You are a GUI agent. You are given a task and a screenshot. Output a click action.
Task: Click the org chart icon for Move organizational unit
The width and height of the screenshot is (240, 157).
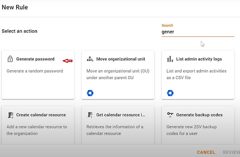pos(90,59)
